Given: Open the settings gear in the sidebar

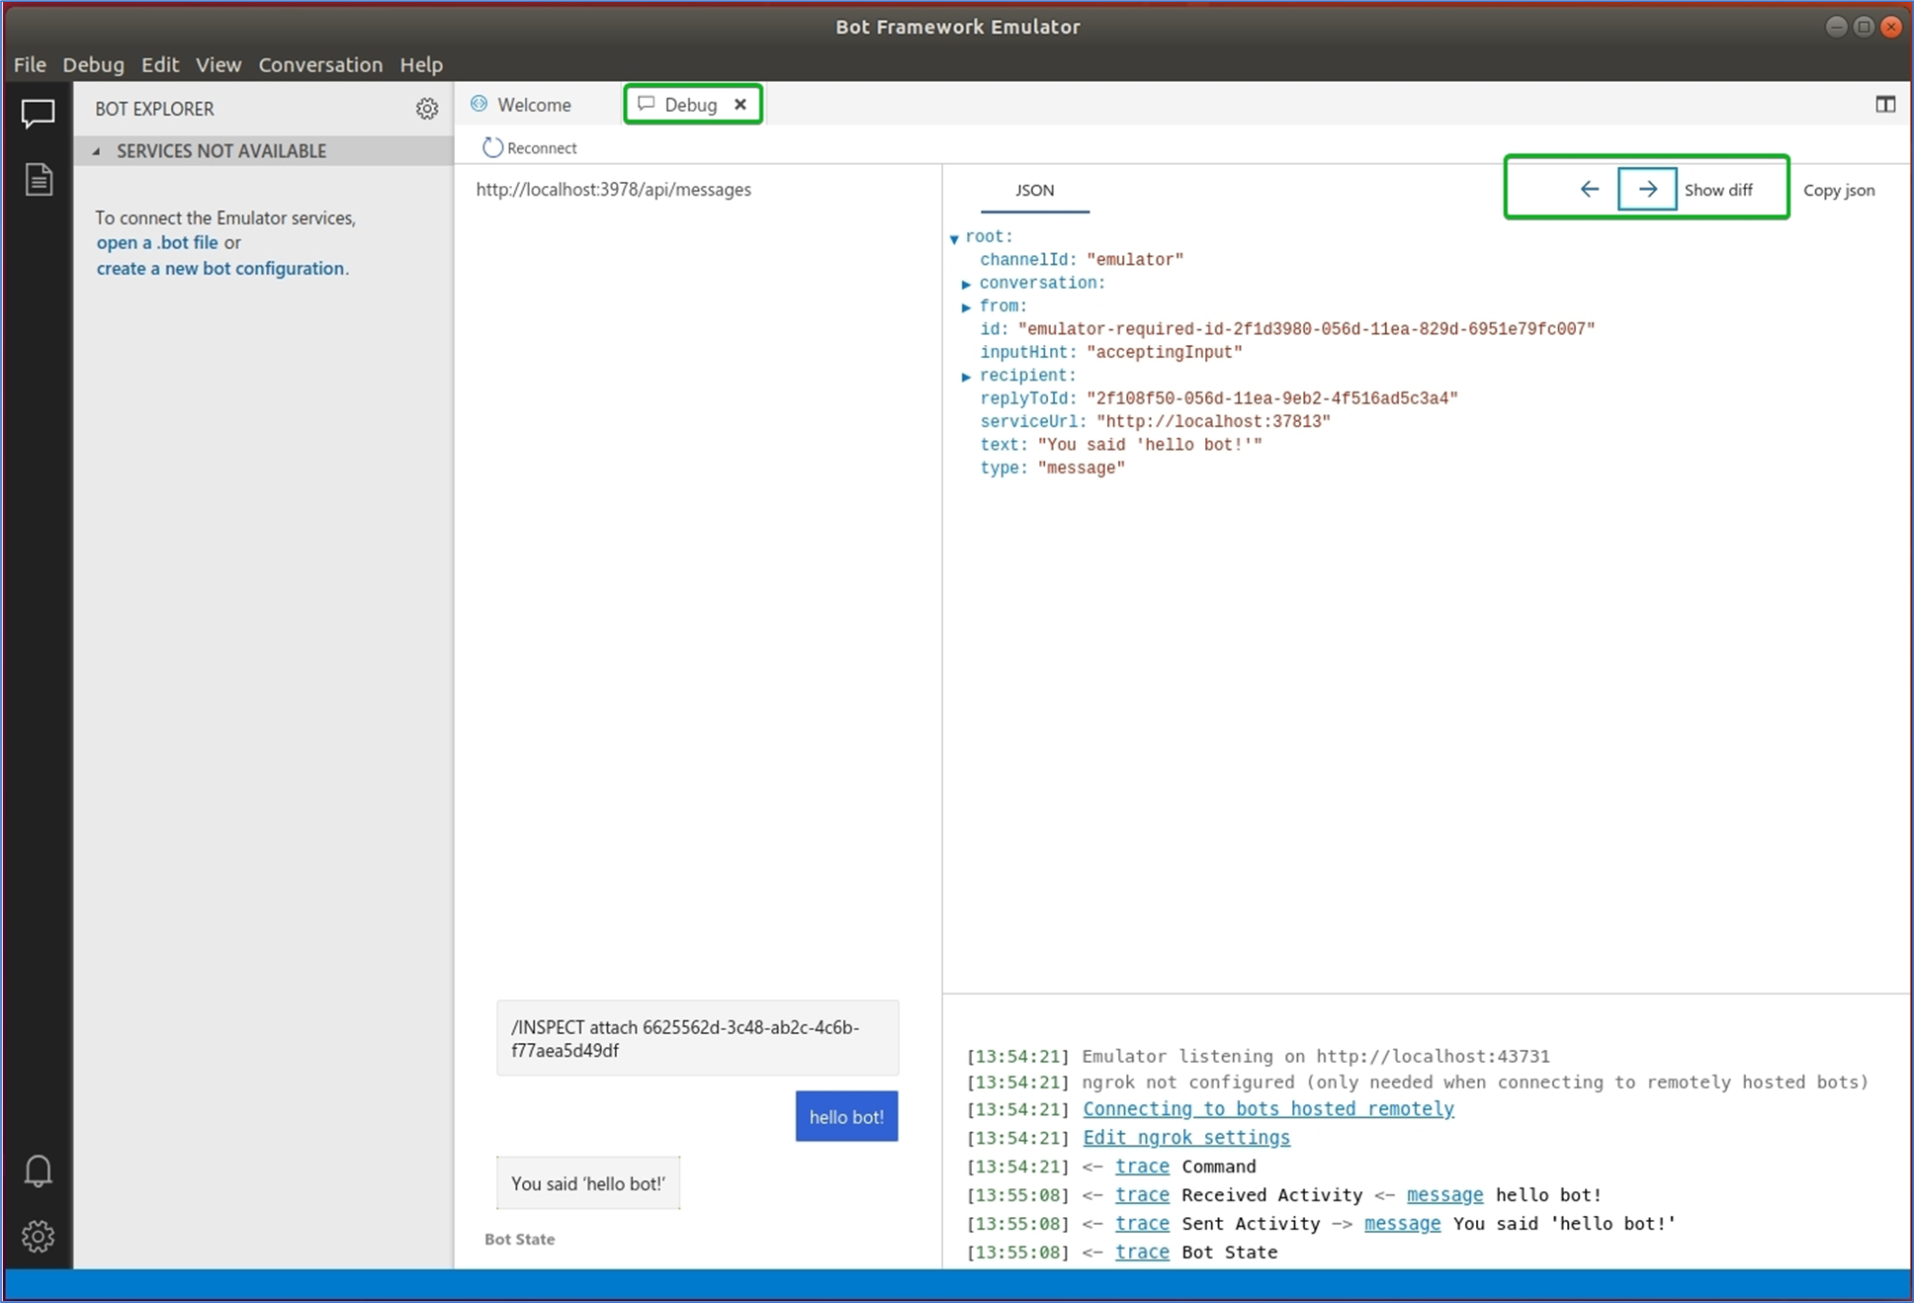Looking at the screenshot, I should point(38,1236).
